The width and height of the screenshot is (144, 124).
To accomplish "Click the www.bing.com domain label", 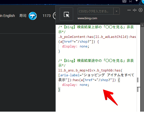I will click(87, 18).
